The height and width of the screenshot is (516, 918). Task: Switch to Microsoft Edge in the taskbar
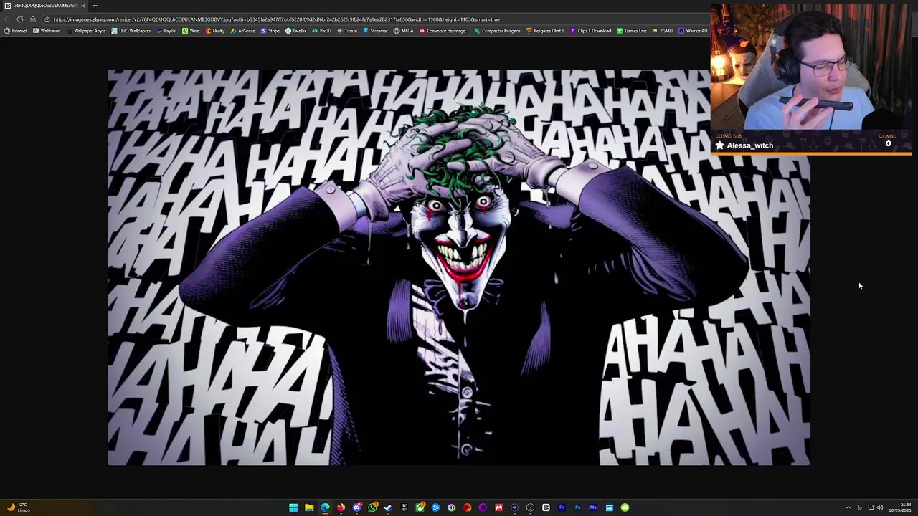[325, 507]
